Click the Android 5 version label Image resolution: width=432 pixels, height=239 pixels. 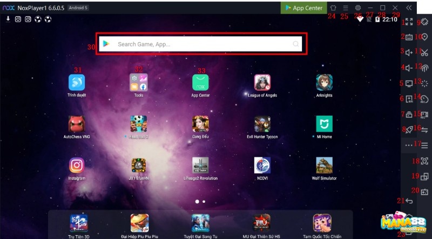pos(78,8)
